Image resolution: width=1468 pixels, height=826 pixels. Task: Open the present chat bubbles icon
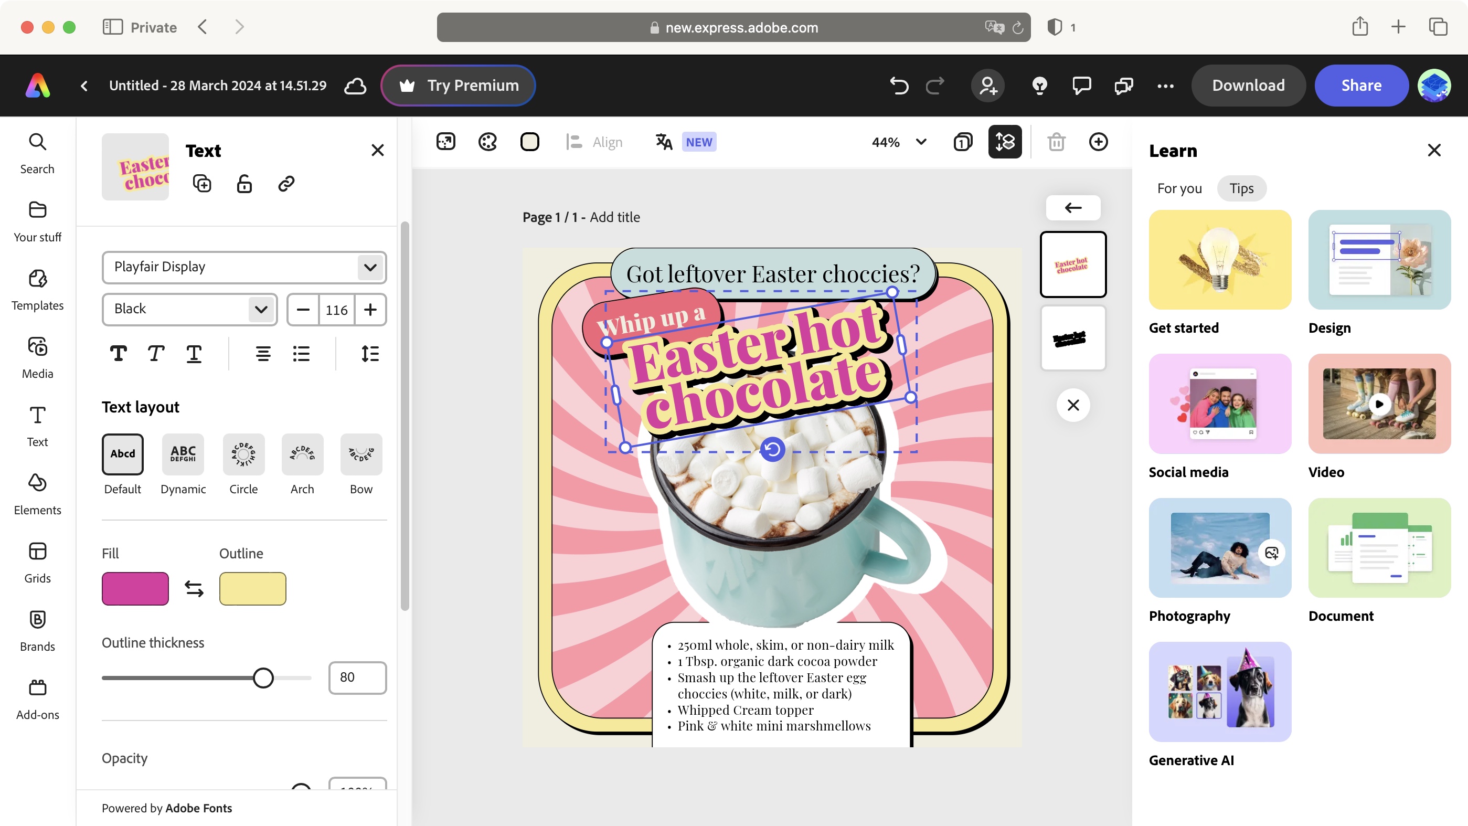[x=1123, y=86]
